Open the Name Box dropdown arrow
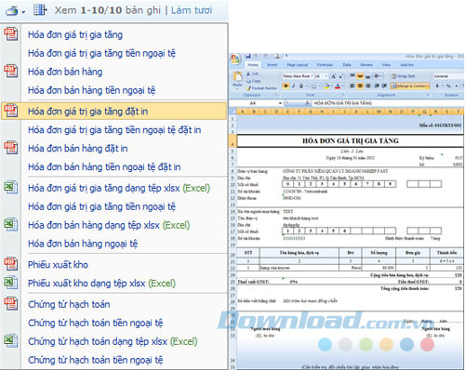Screen dimensions: 465x370 tap(280, 103)
